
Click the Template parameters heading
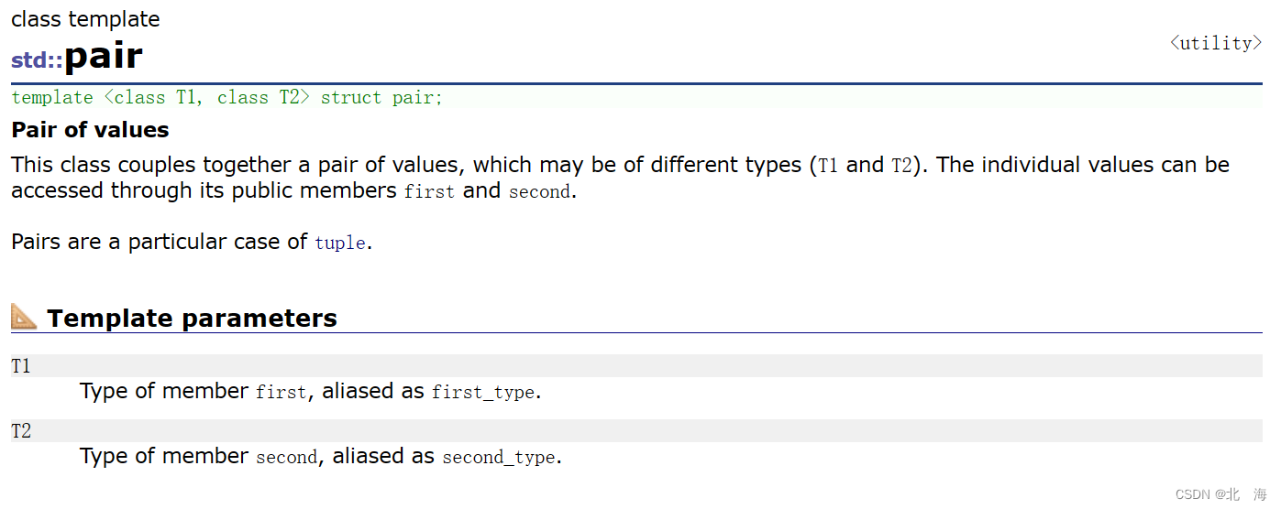tap(192, 318)
